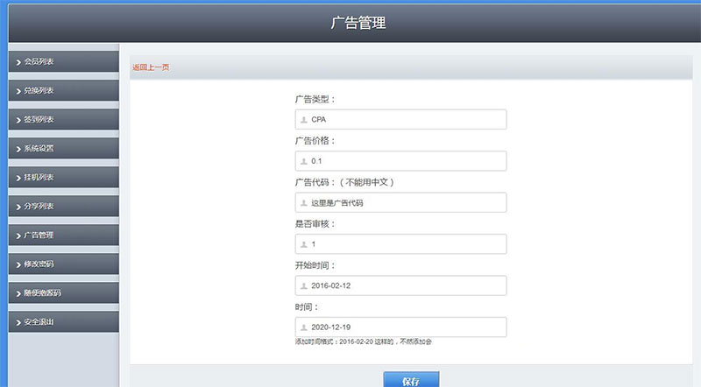Expand the 签到列表 sidebar section
Viewport: 701px width, 387px height.
tap(63, 120)
